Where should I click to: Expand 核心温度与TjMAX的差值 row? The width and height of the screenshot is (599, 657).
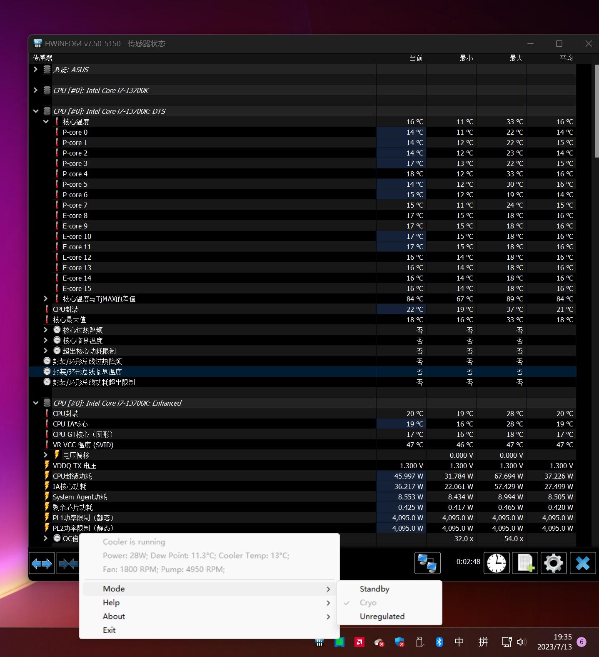[46, 299]
